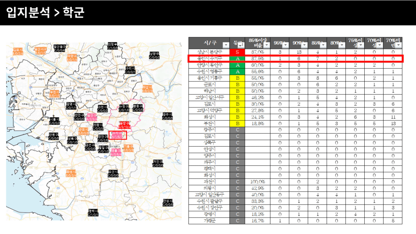Viewport: 416px width, 234px height.
Task: Click the 군포 orange label on the map
Action: click(83, 131)
